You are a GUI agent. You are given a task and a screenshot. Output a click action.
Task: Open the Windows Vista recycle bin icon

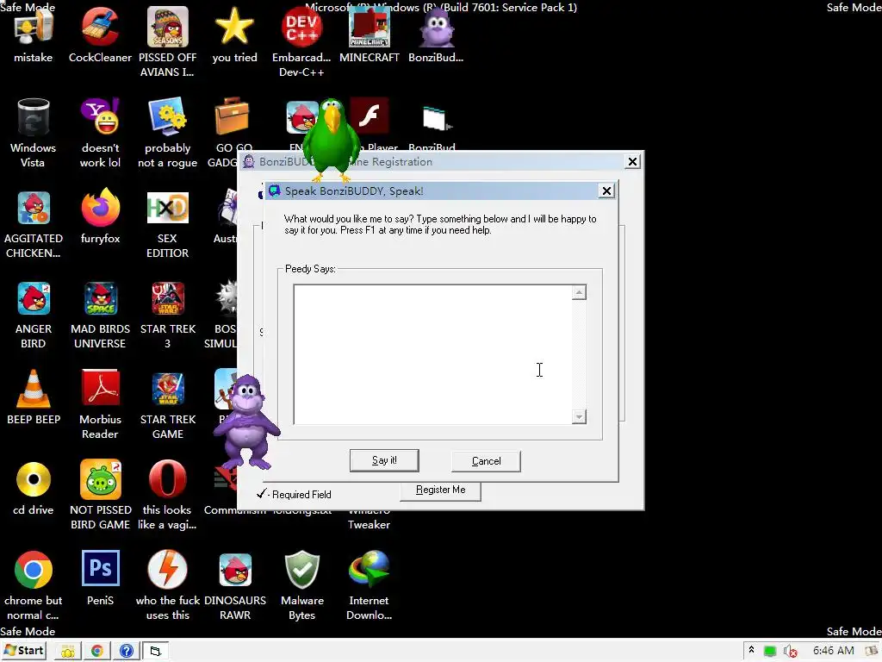(34, 117)
